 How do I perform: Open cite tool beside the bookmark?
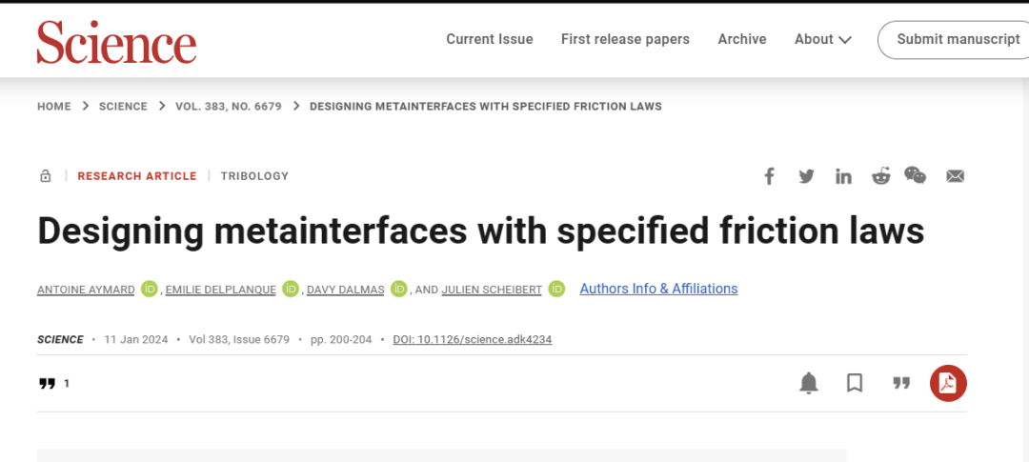pyautogui.click(x=900, y=383)
